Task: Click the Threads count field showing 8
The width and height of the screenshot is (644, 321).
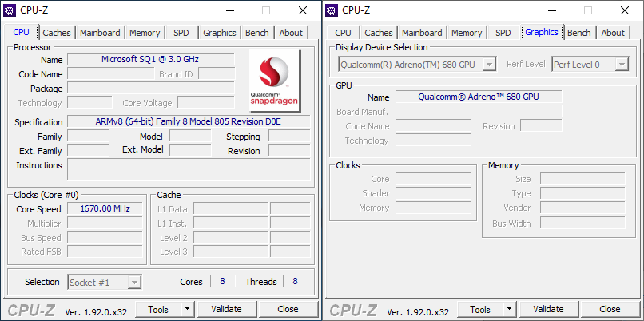Action: tap(295, 281)
